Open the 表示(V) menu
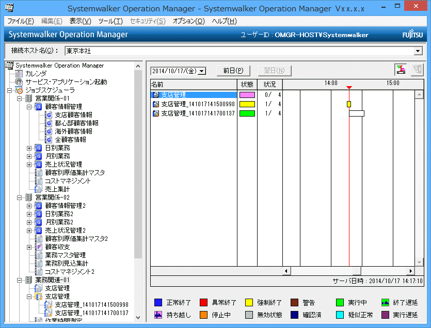The width and height of the screenshot is (431, 328). (x=80, y=21)
